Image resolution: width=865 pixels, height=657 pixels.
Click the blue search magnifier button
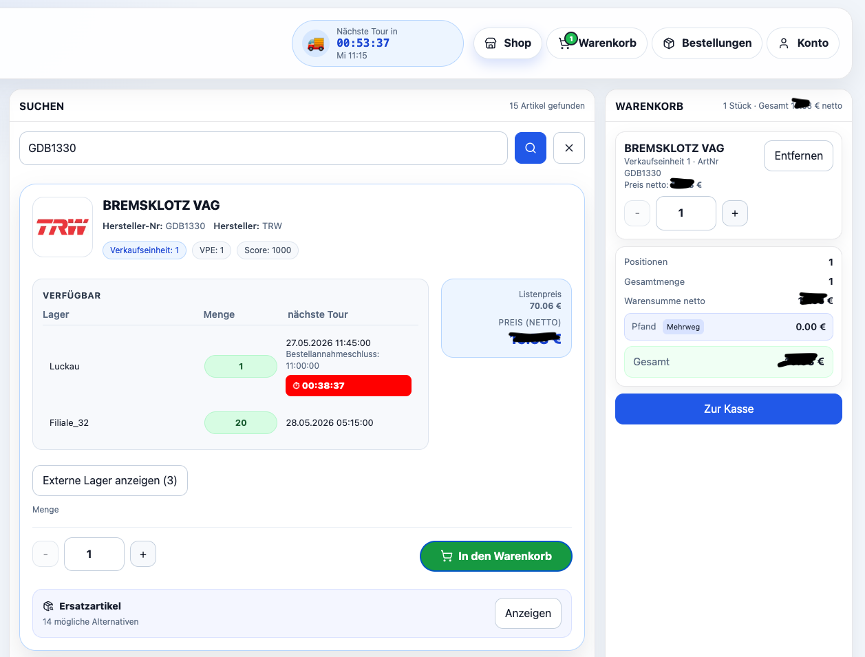530,148
